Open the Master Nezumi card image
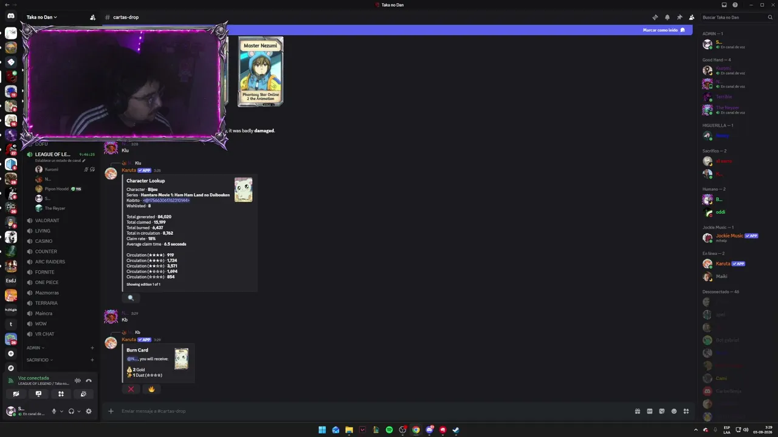 coord(260,72)
